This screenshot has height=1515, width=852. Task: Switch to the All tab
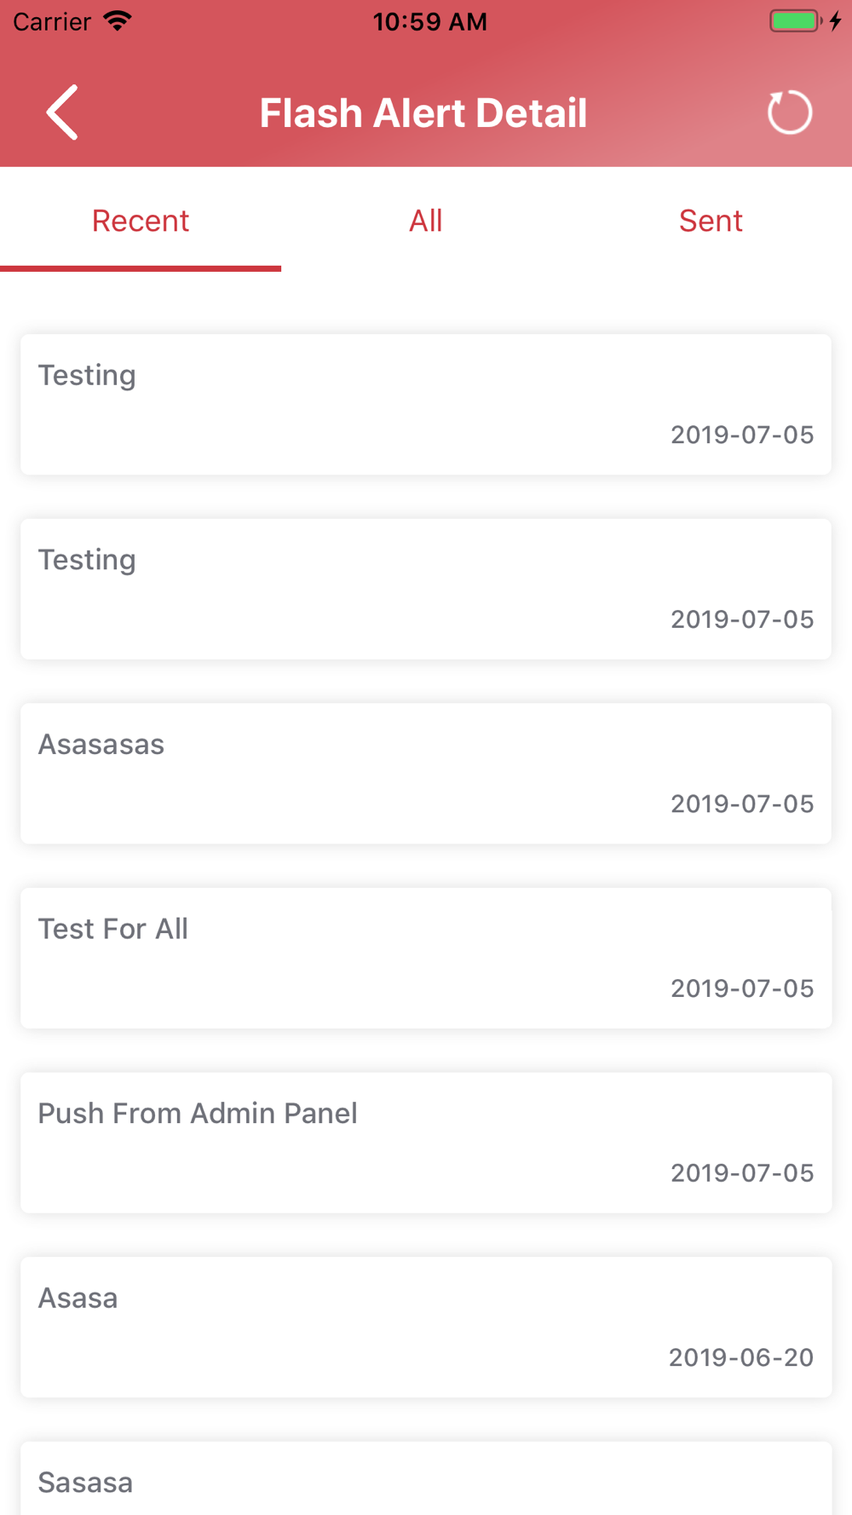tap(425, 221)
